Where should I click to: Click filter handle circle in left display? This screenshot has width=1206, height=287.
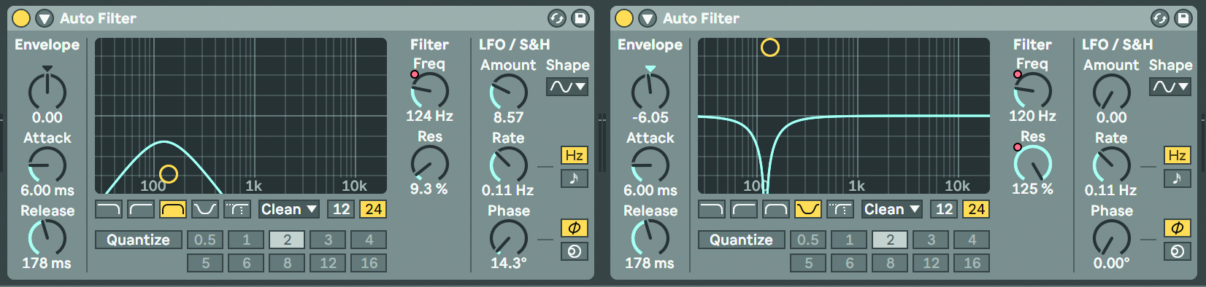(x=169, y=174)
